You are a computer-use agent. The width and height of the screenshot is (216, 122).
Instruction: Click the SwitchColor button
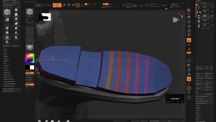(x=30, y=71)
